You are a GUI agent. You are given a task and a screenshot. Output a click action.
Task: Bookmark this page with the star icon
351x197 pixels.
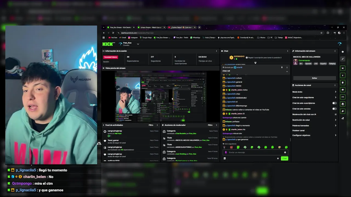click(x=321, y=33)
